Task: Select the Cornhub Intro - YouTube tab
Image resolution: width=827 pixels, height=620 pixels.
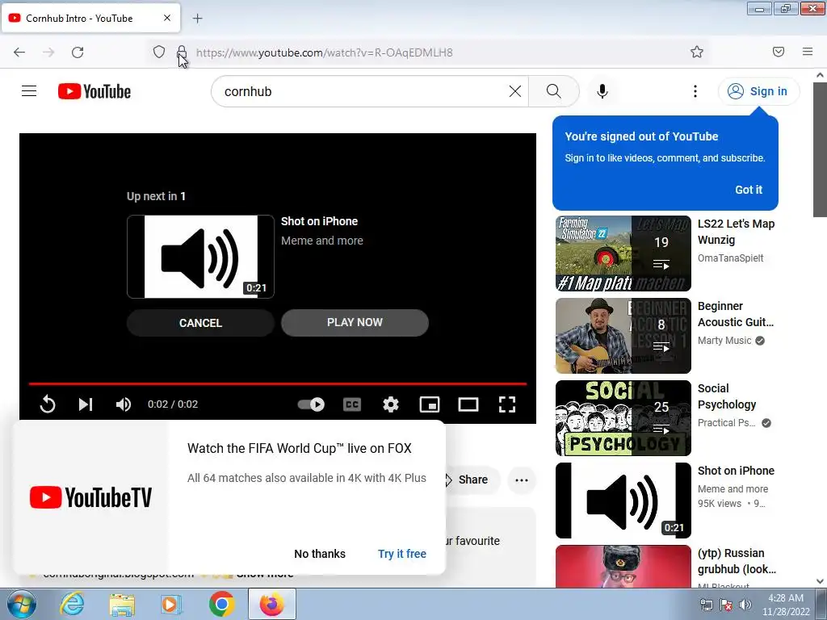Action: pos(90,18)
